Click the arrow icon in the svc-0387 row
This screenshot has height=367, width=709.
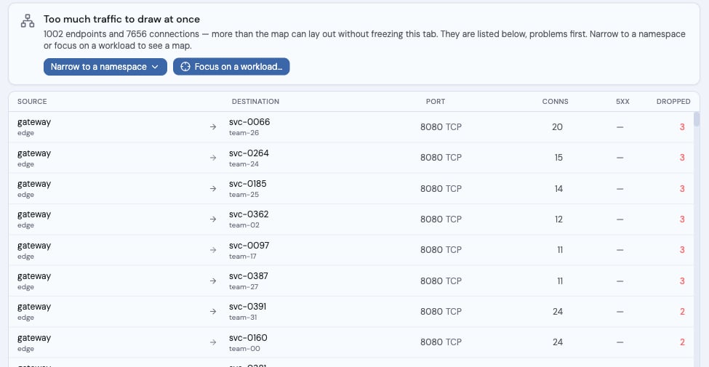coord(213,281)
